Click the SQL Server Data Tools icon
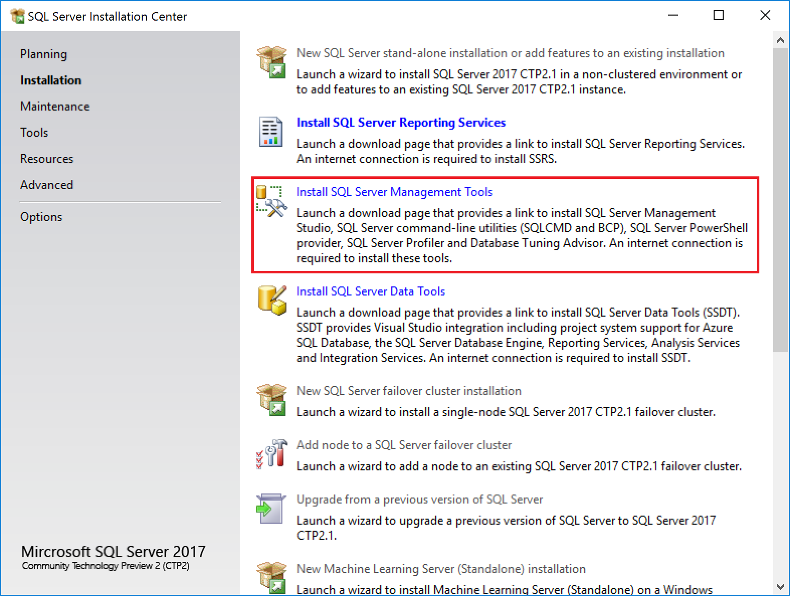 (x=272, y=301)
